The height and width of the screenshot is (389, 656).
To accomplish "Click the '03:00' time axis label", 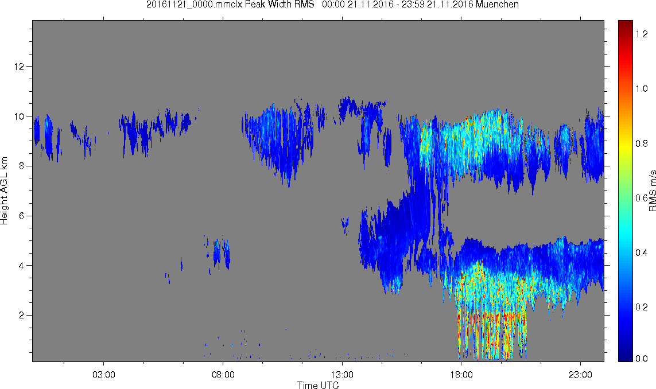I will click(x=104, y=375).
